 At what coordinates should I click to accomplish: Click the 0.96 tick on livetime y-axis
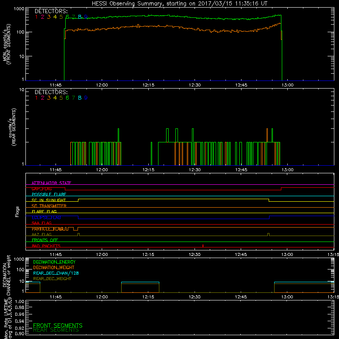coord(19,314)
